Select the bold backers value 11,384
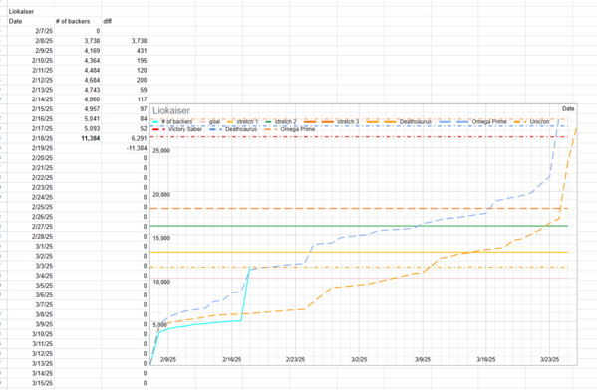This screenshot has height=390, width=597. tap(91, 138)
